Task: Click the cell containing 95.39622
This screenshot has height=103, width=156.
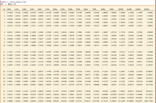Action: coord(149,94)
